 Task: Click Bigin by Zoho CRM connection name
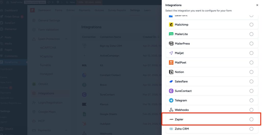pos(111,46)
